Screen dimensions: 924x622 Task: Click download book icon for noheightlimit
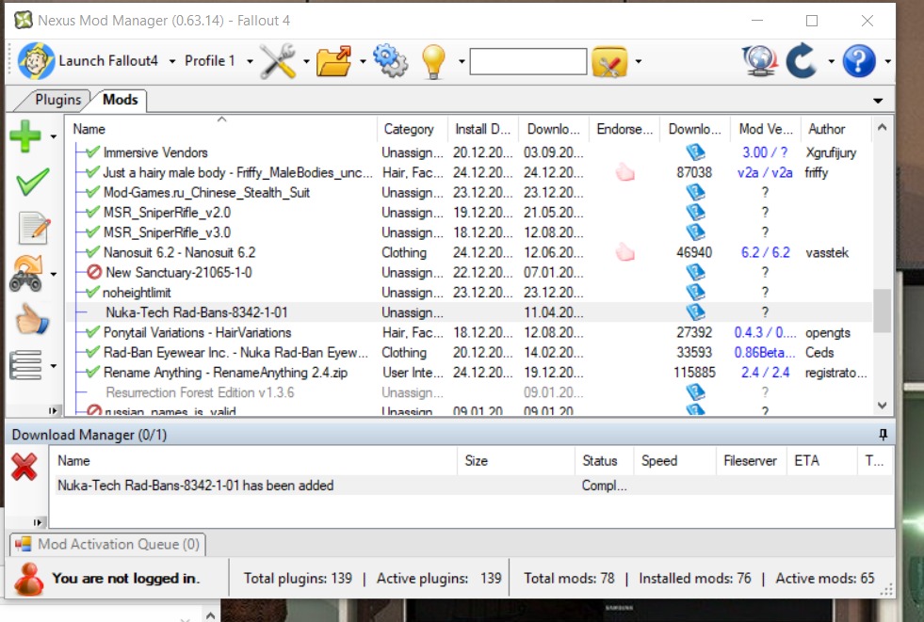(x=695, y=293)
